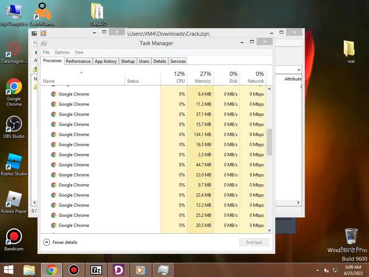The width and height of the screenshot is (369, 277).
Task: Select Chrome process using 20.5 MB
Action: click(154, 225)
